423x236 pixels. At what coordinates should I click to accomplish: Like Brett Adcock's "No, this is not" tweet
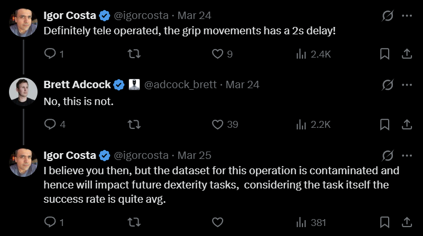coord(218,125)
